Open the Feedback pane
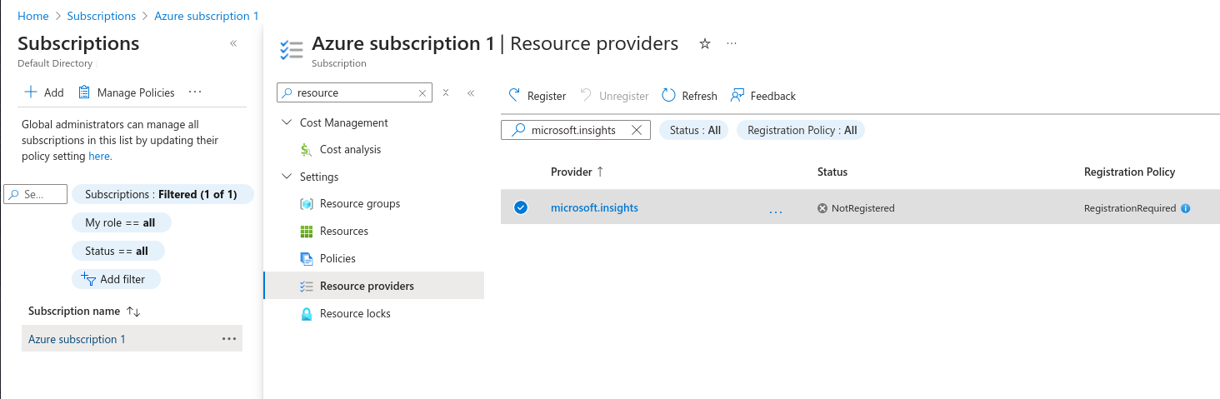This screenshot has height=399, width=1220. point(762,96)
